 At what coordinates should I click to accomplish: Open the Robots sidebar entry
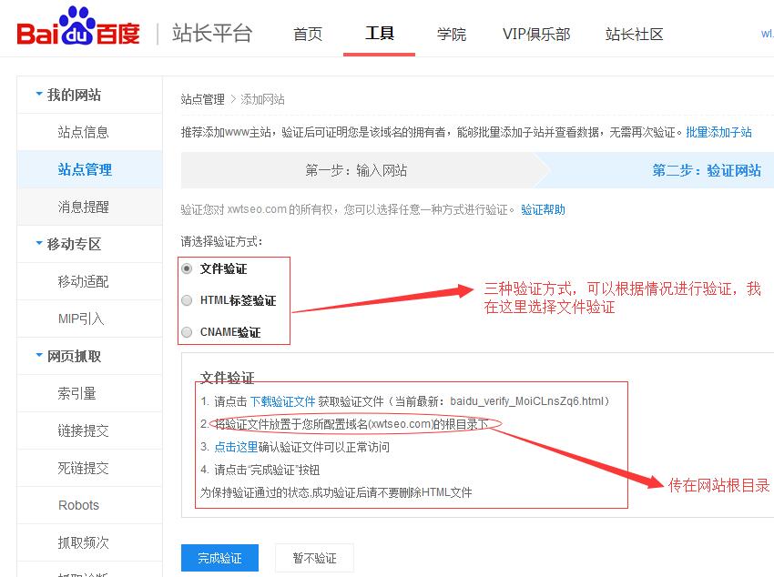[x=78, y=504]
